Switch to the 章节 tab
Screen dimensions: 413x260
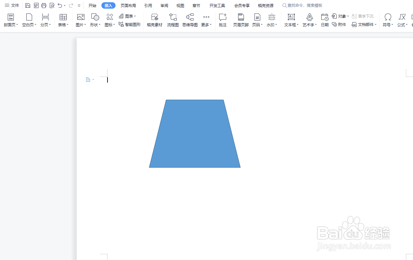[x=196, y=5]
